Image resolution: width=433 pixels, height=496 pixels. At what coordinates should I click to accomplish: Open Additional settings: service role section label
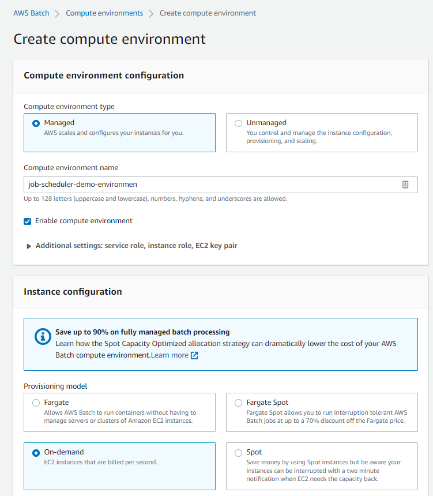click(x=136, y=246)
